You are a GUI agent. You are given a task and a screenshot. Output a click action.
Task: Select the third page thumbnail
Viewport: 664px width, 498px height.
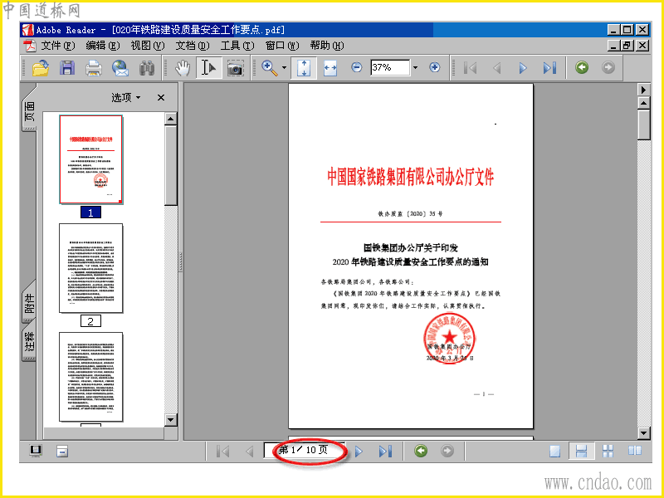coord(91,377)
